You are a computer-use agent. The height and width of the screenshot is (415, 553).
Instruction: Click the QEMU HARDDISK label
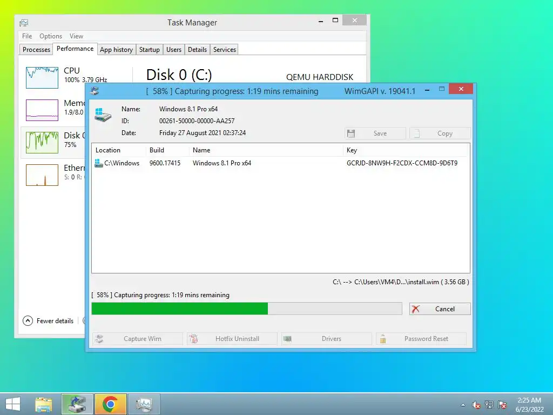pyautogui.click(x=320, y=77)
